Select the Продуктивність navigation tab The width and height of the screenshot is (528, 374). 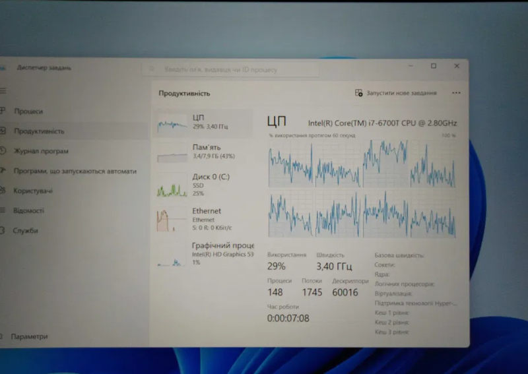(x=40, y=131)
